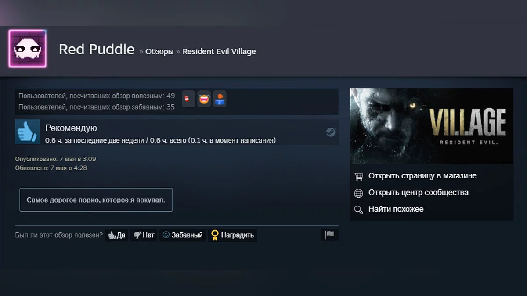Mark the review as Забавный

pos(183,235)
